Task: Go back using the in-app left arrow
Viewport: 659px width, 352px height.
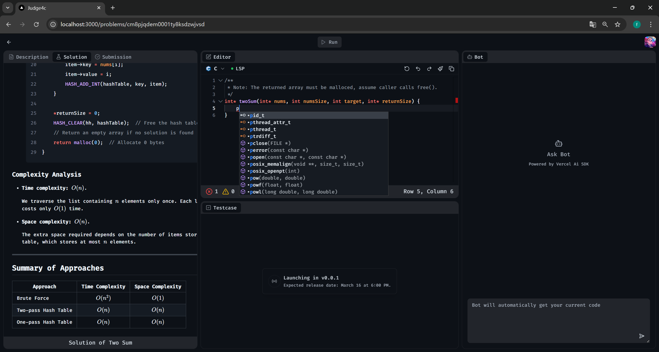Action: [x=9, y=42]
